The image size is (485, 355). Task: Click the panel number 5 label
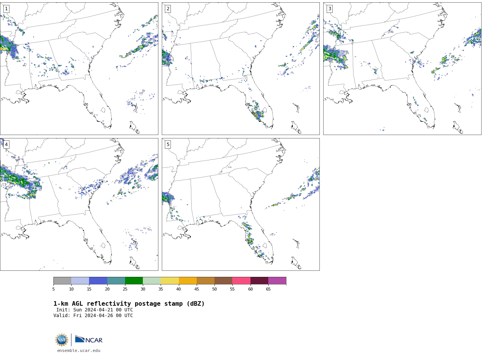168,145
